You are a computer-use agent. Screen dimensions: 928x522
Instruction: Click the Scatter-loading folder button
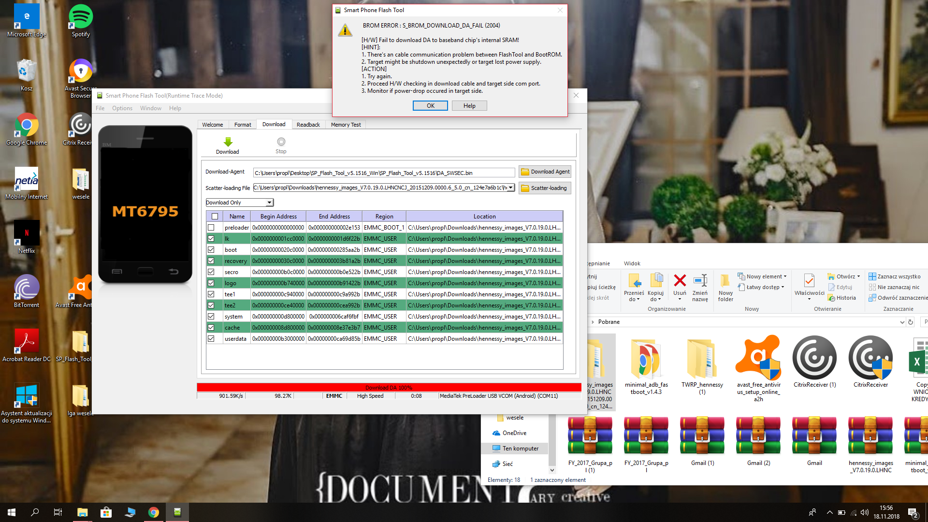pyautogui.click(x=545, y=188)
